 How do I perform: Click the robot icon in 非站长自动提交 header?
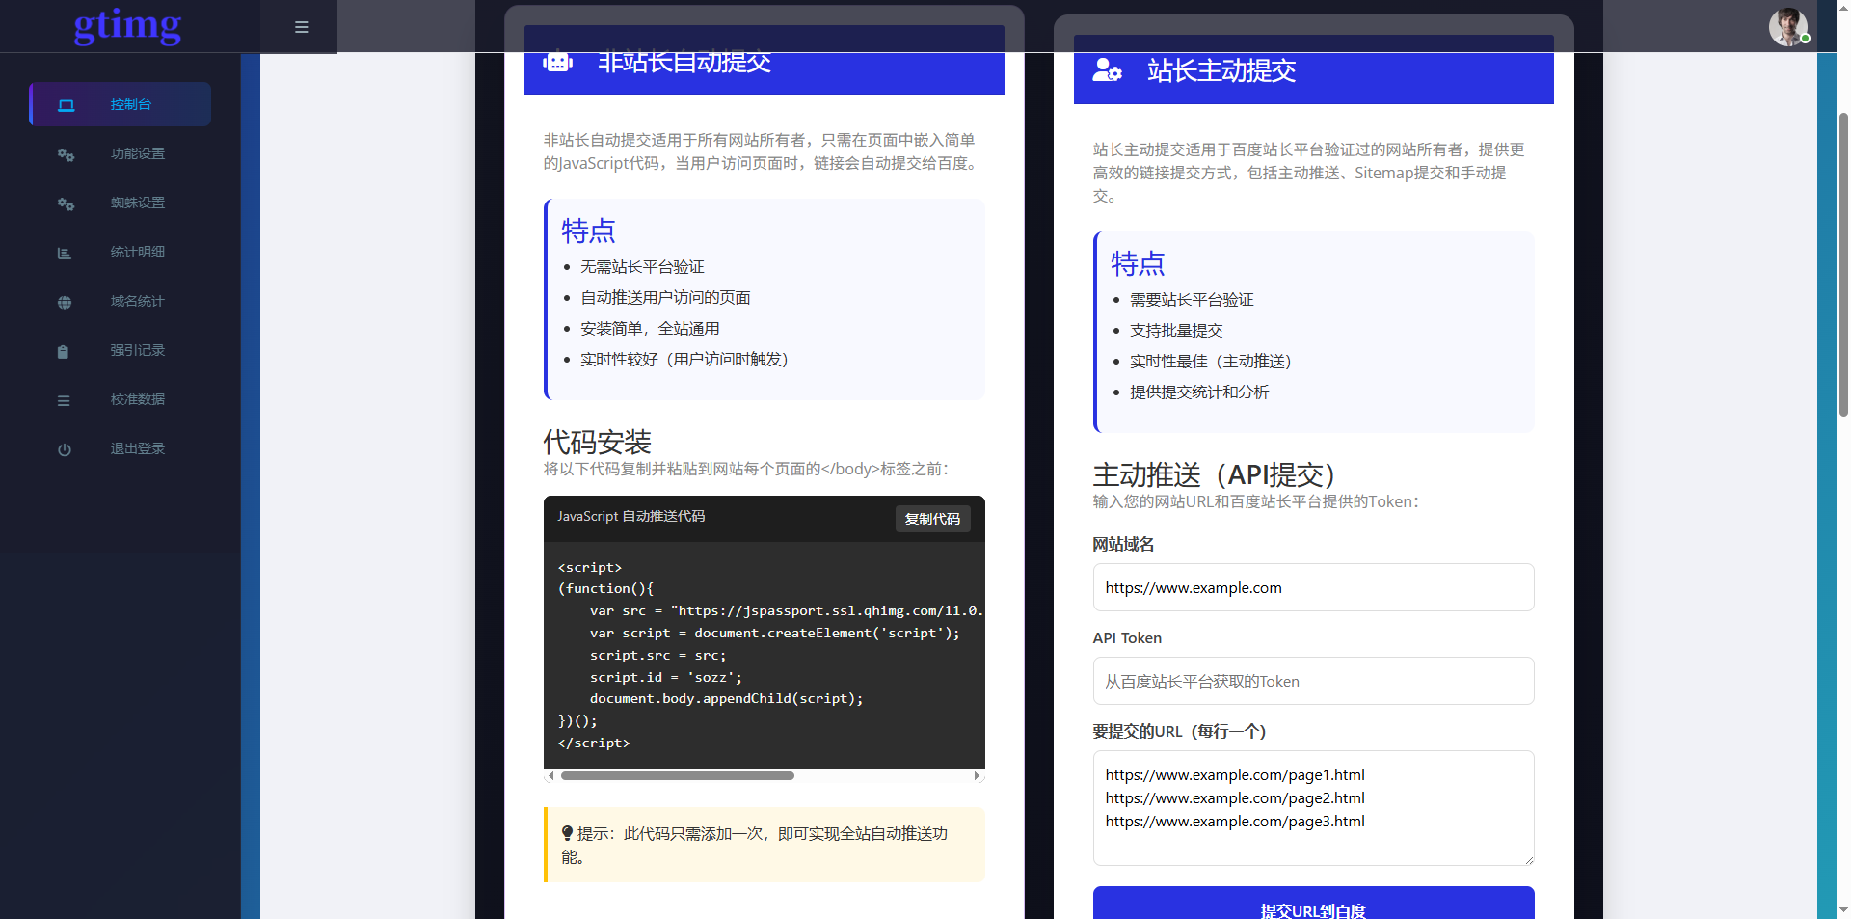(x=557, y=62)
